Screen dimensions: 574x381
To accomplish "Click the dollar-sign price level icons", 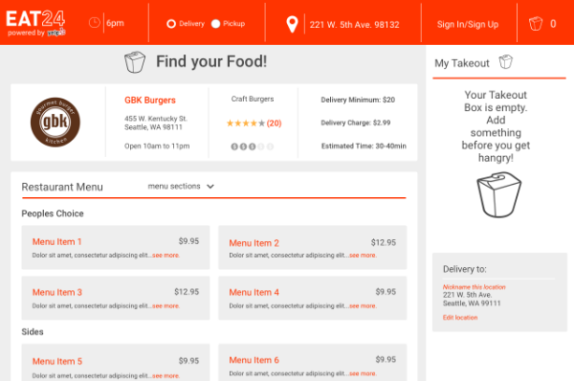I will tap(253, 146).
